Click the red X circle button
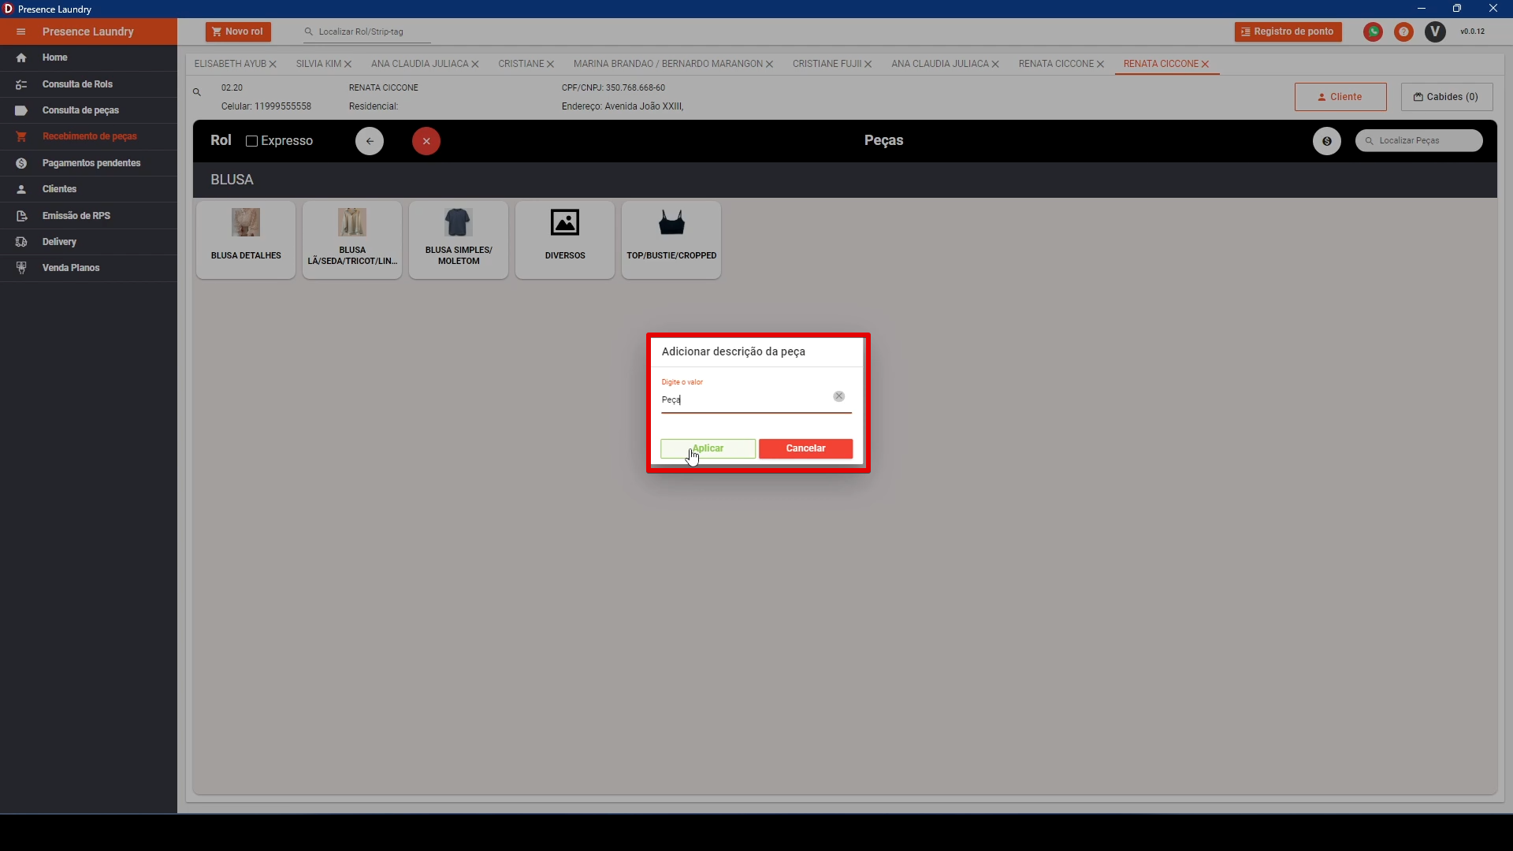This screenshot has width=1513, height=851. (x=426, y=141)
